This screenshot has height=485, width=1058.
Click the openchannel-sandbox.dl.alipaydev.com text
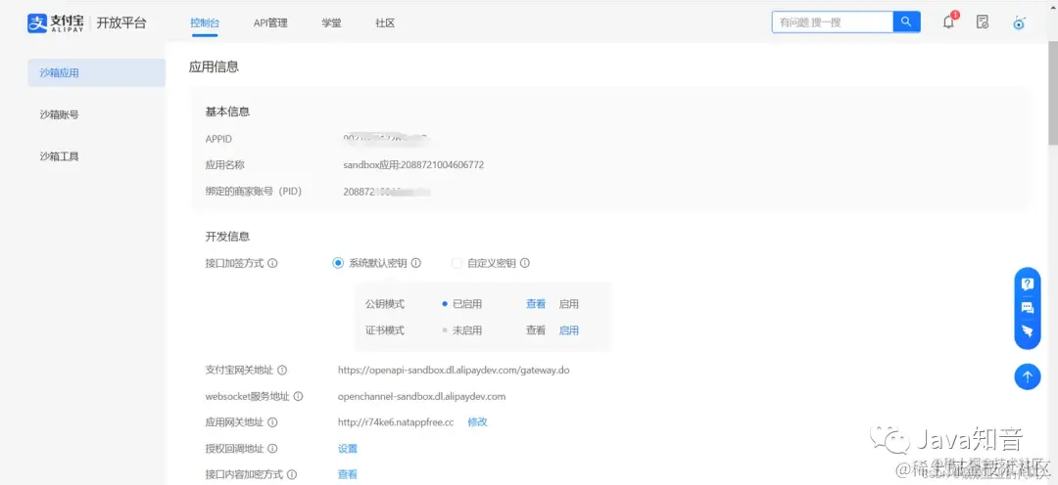point(421,396)
